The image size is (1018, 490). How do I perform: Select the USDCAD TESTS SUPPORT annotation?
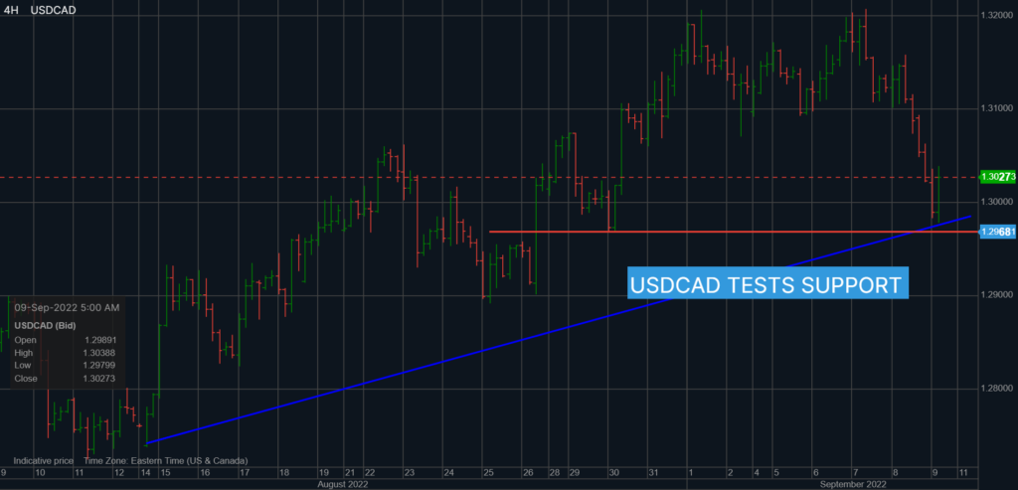768,284
